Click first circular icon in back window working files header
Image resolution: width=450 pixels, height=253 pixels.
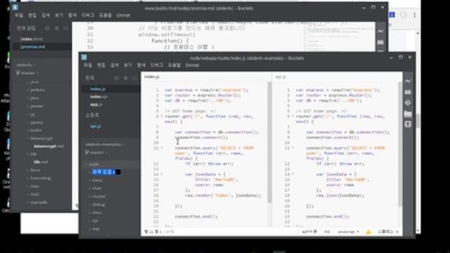[47, 28]
